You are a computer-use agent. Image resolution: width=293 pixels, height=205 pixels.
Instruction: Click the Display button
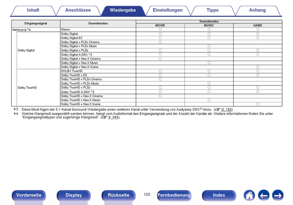tap(74, 195)
